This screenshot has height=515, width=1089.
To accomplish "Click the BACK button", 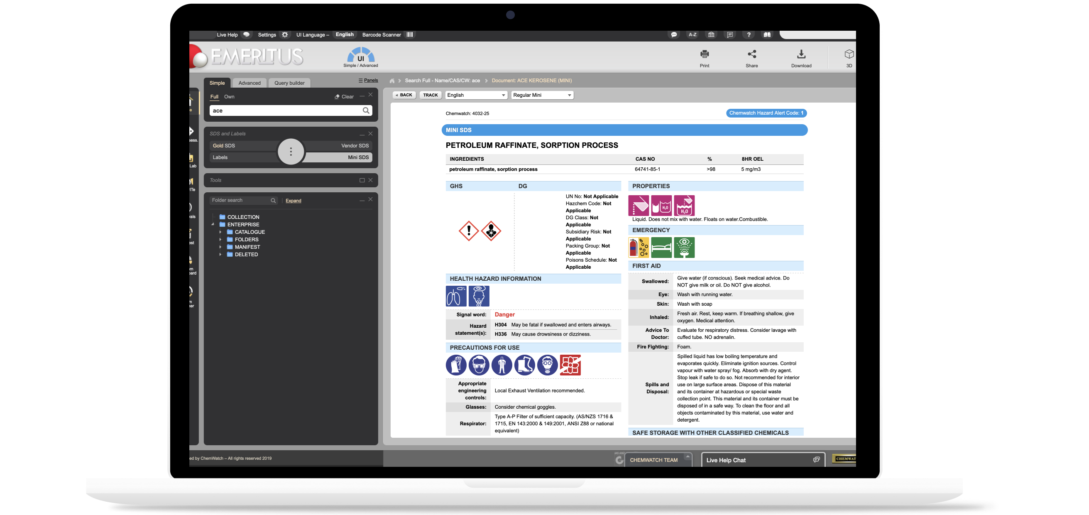I will click(404, 95).
